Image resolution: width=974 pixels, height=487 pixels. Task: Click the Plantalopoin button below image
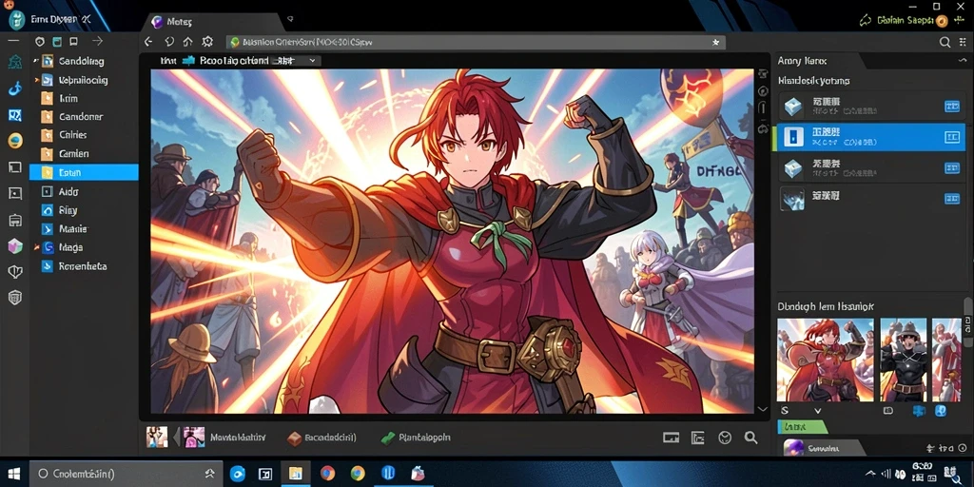tap(415, 438)
